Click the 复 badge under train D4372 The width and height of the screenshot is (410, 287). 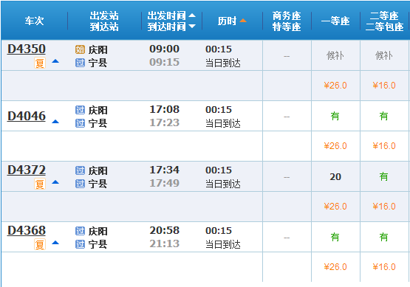(x=40, y=184)
